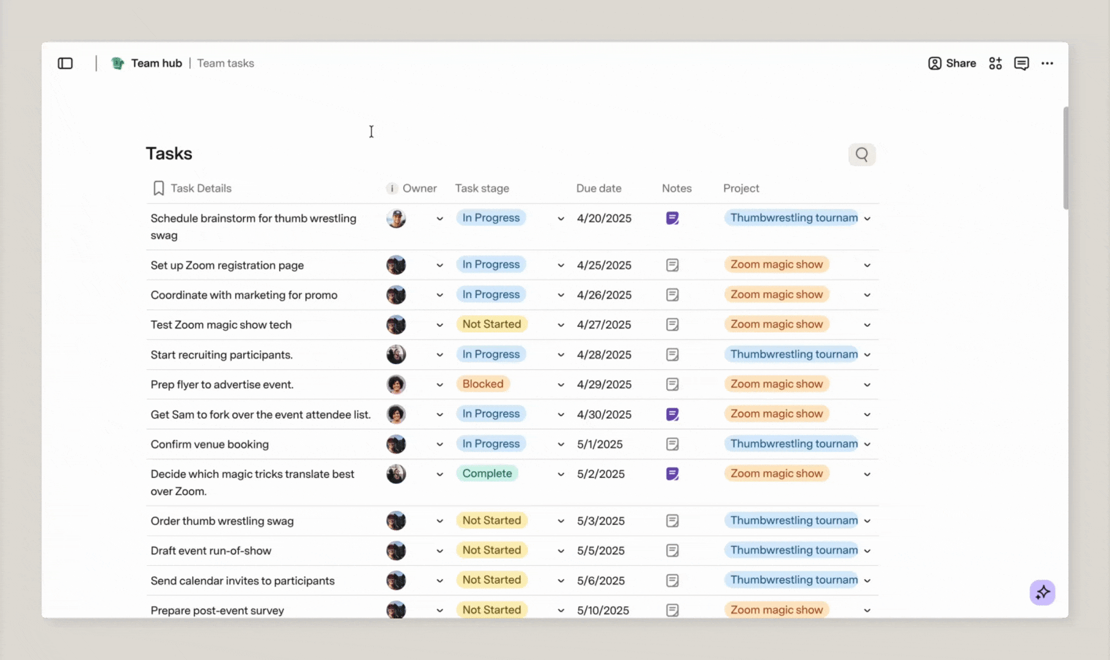Expand owner dropdown for Schedule brainstorm row

(x=439, y=219)
